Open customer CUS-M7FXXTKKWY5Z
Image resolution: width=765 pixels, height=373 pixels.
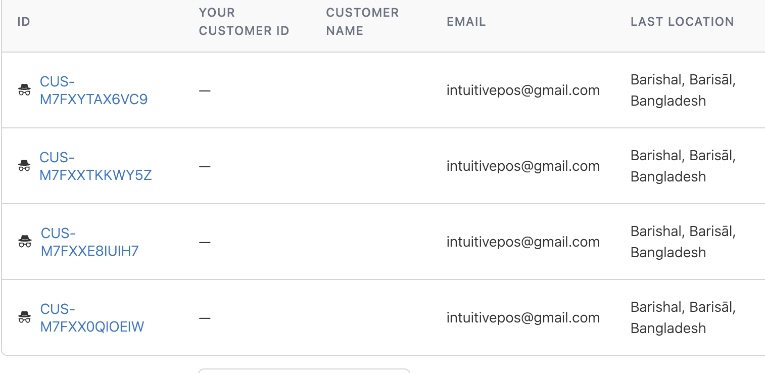click(95, 166)
